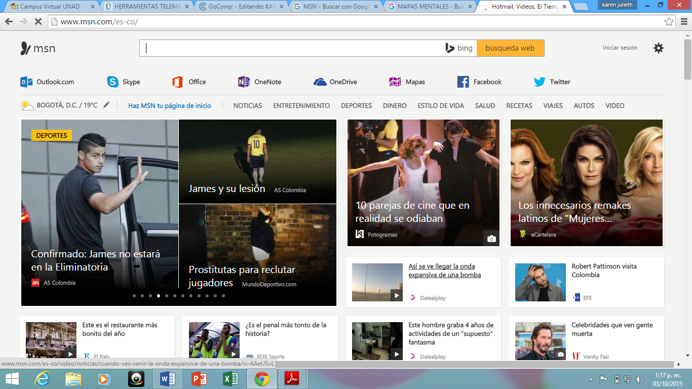The image size is (692, 389).
Task: Switch to the Campus Virtual UNAD tab
Action: point(49,7)
